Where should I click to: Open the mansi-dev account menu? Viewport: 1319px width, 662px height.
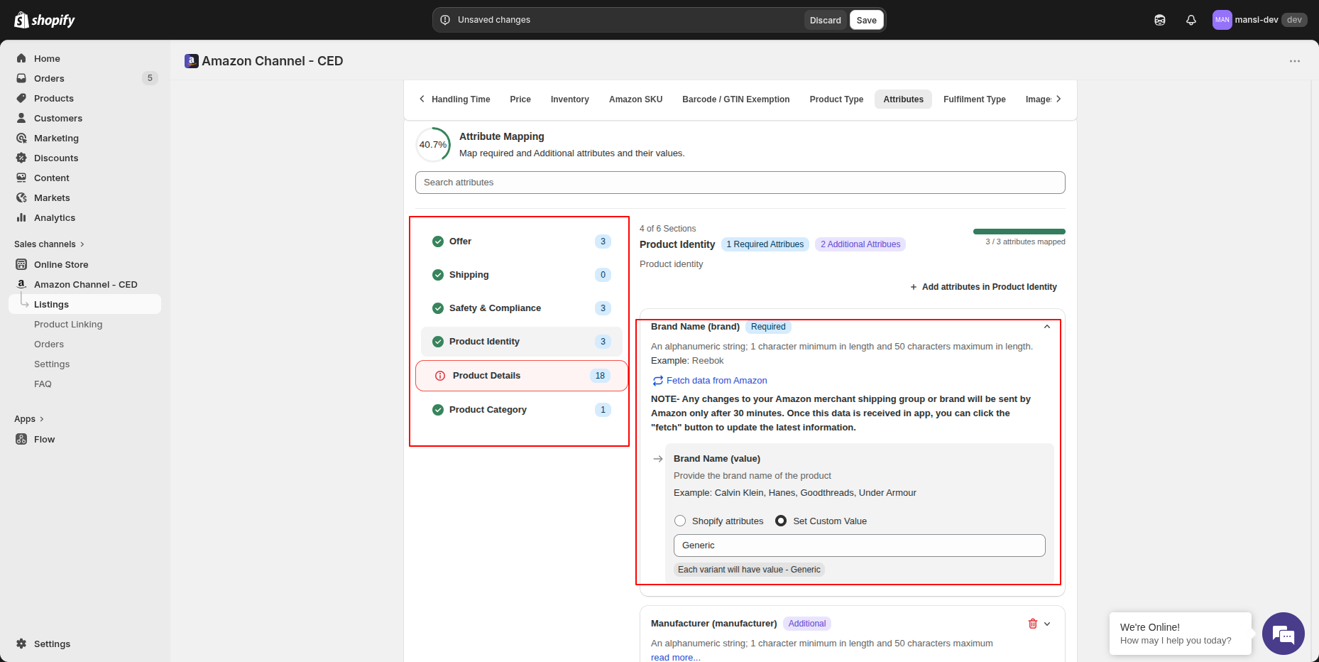(1260, 20)
